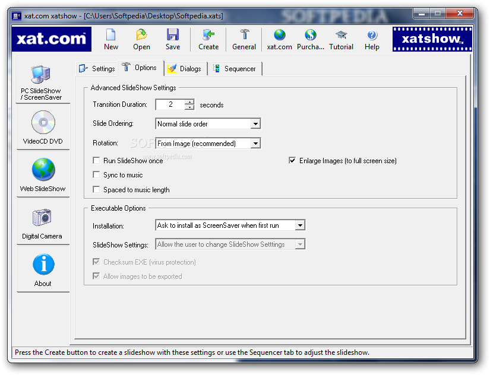Click the xatshow filmstrip logo
The width and height of the screenshot is (490, 375).
[432, 39]
